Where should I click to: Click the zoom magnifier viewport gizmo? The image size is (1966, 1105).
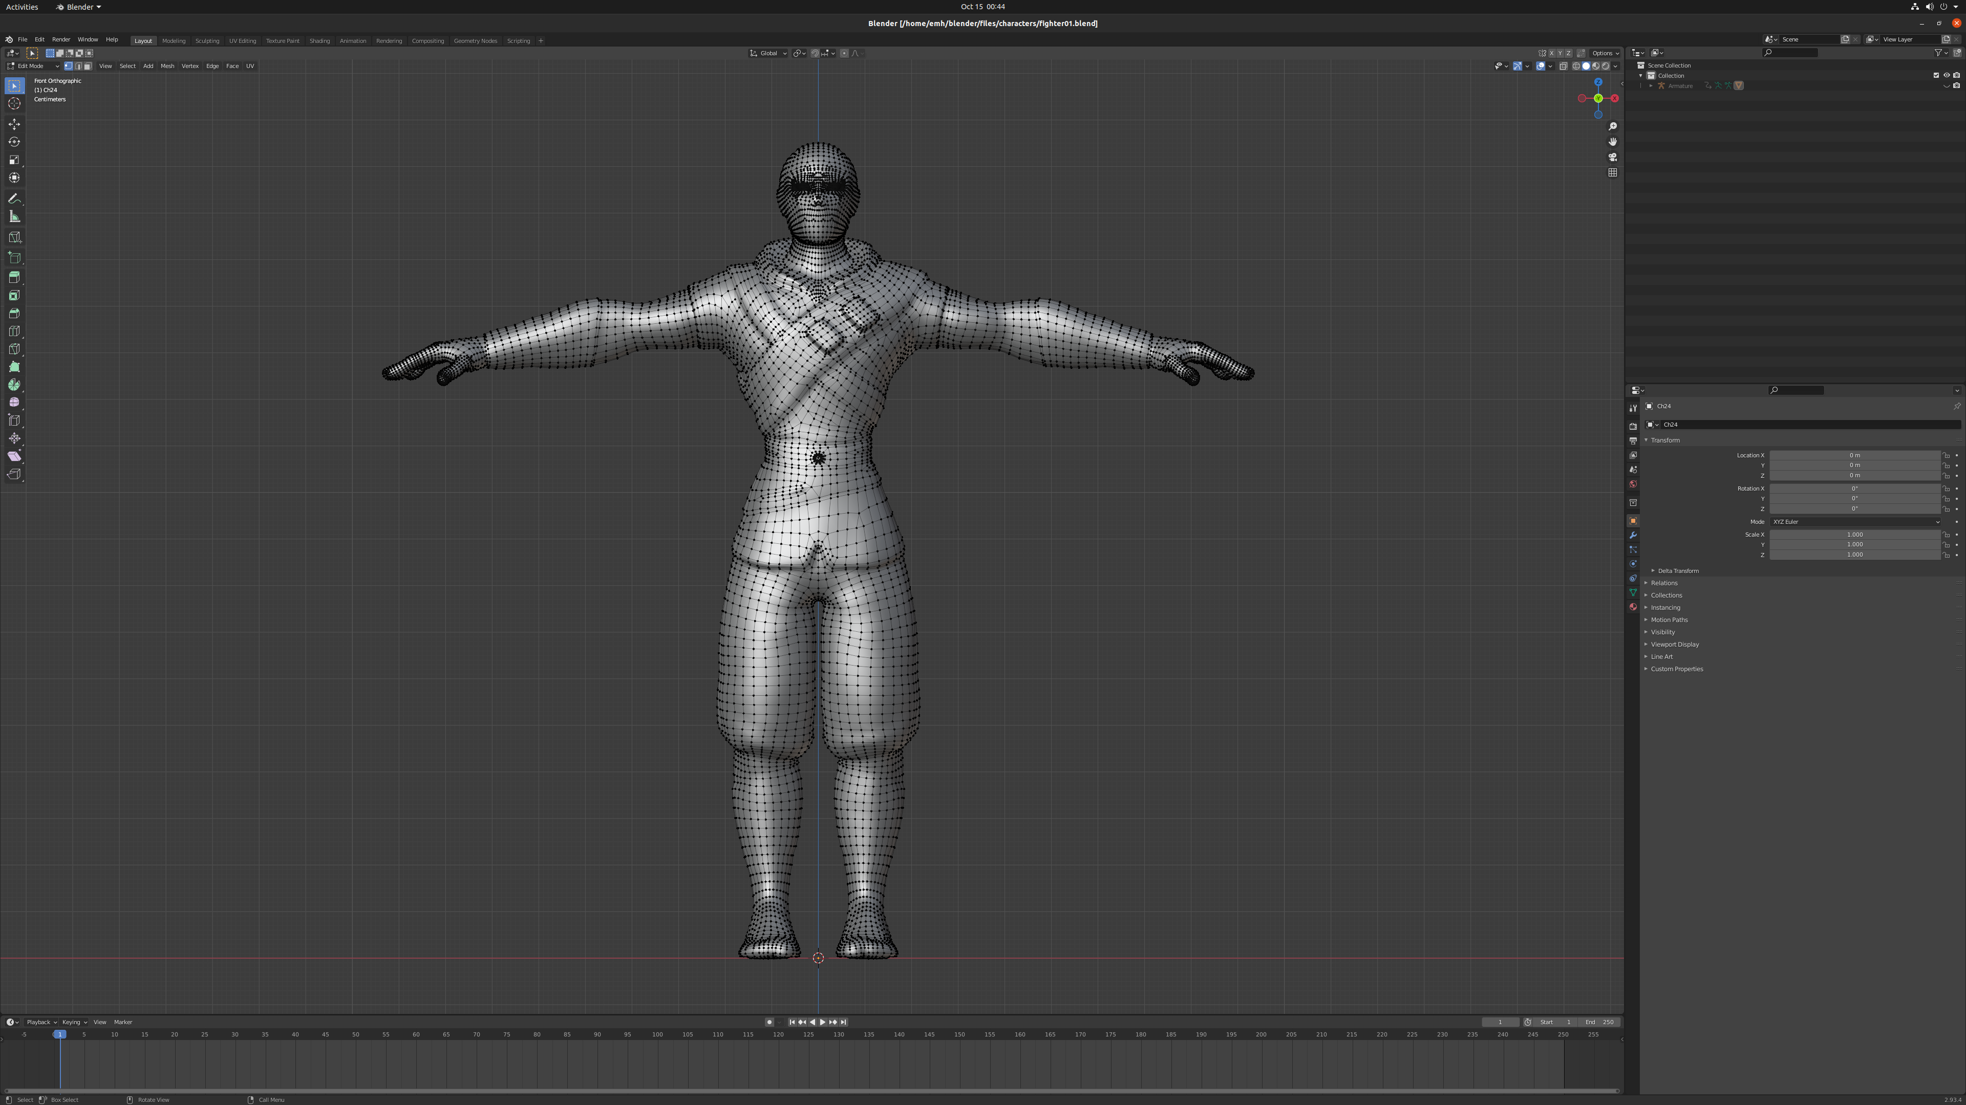[1613, 126]
